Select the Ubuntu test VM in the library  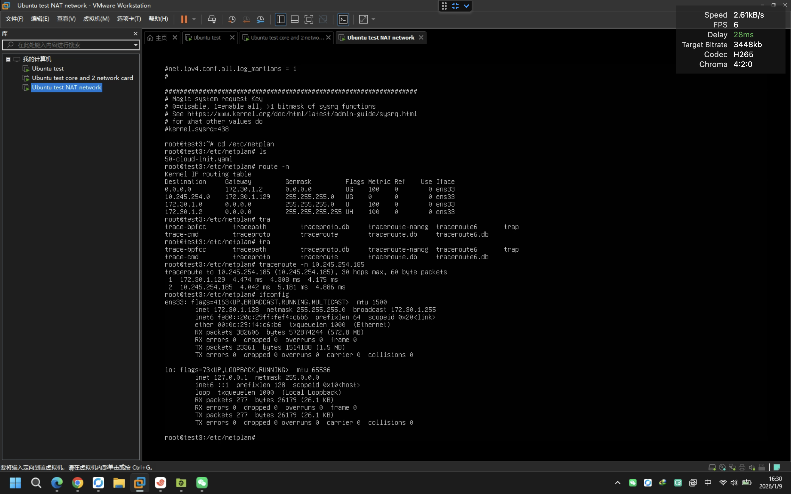[48, 68]
